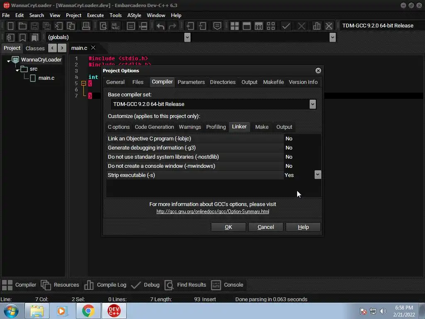The image size is (425, 319).
Task: Click the Undo arrow icon
Action: (160, 26)
